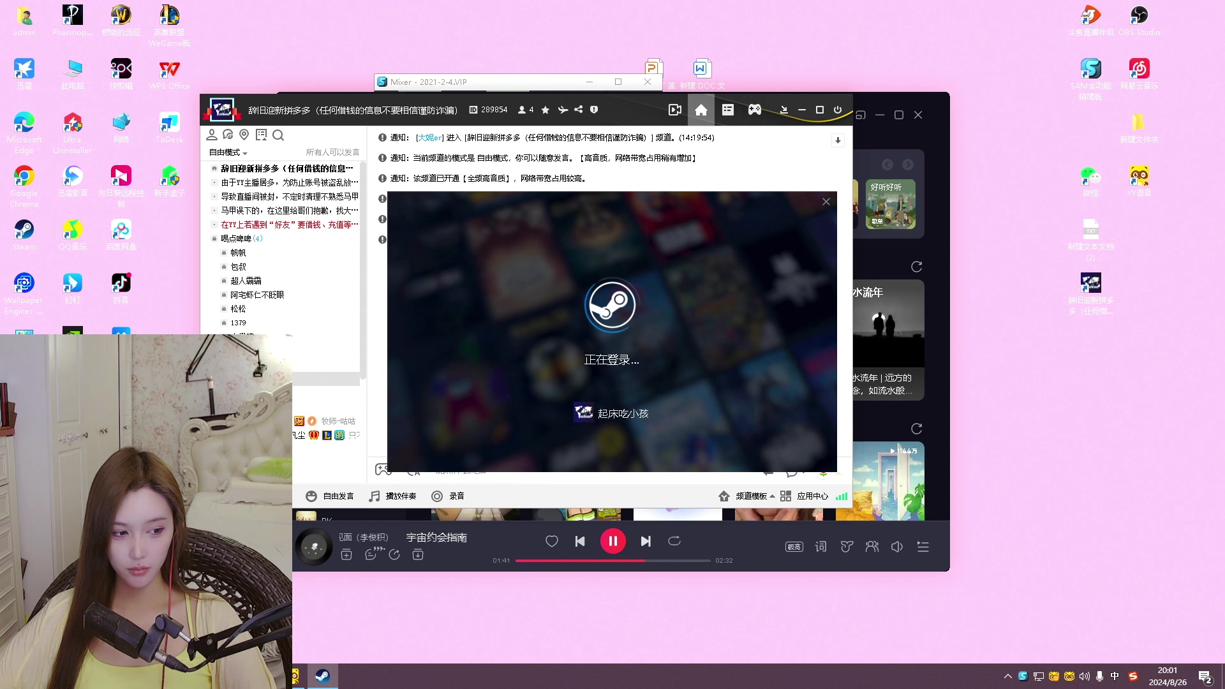The image size is (1225, 689).
Task: Open the report shield icon in YY header
Action: [x=594, y=110]
